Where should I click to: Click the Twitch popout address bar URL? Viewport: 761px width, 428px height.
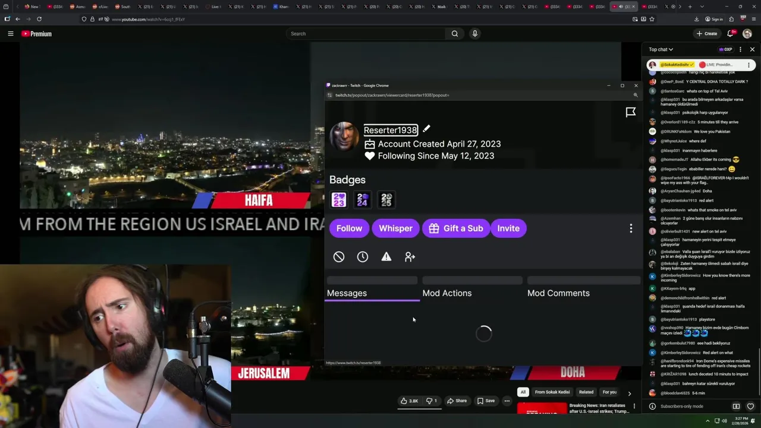[392, 95]
